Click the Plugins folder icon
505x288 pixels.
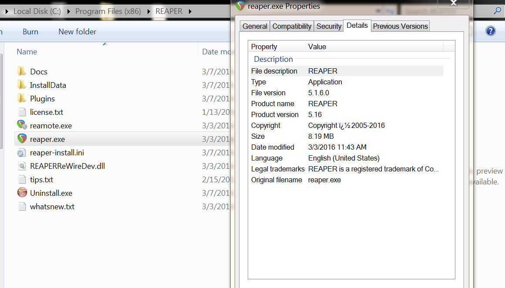[x=22, y=98]
